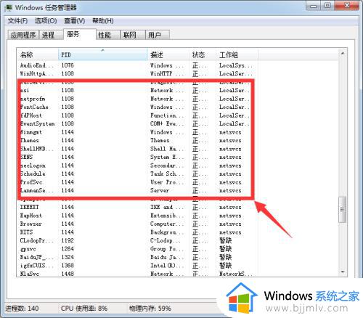
Task: Click the 'Backgrou...' description cell
Action: pyautogui.click(x=167, y=232)
